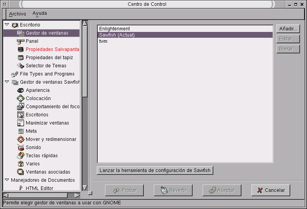Screen dimensions: 307x209
Task: Collapse the Manejadores de Documentos branch
Action: [x=7, y=180]
